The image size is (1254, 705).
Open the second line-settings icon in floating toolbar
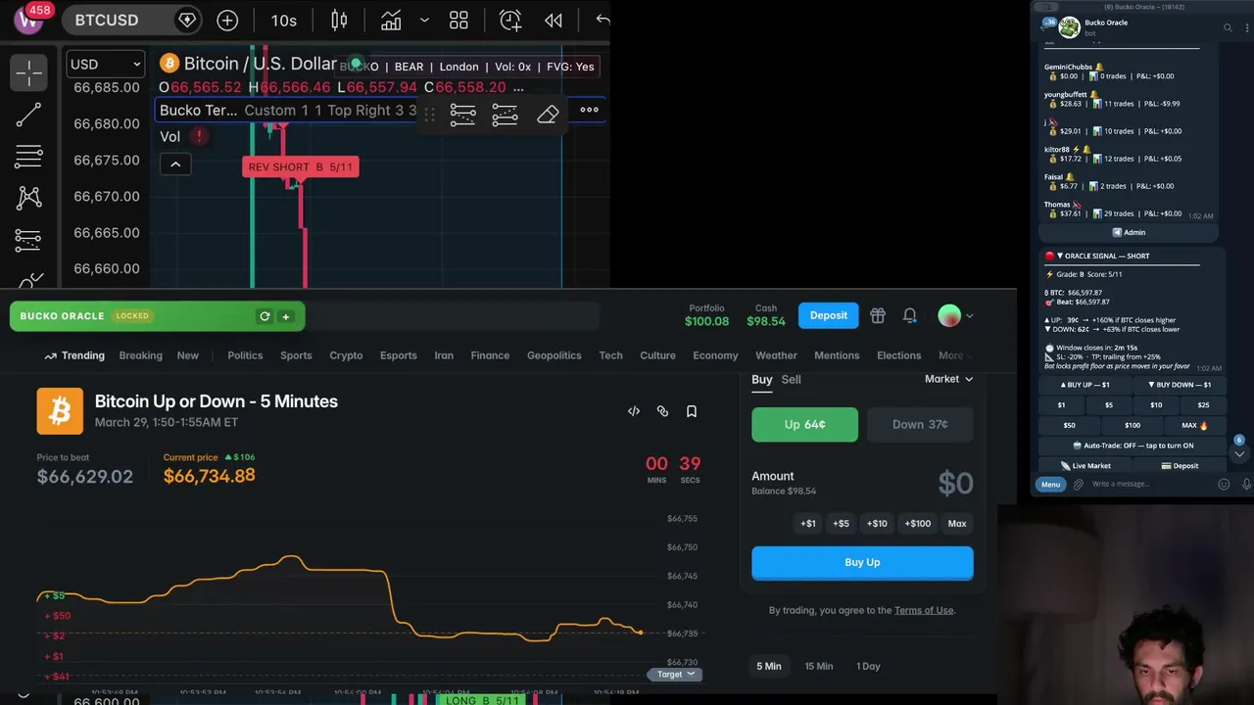click(x=505, y=114)
